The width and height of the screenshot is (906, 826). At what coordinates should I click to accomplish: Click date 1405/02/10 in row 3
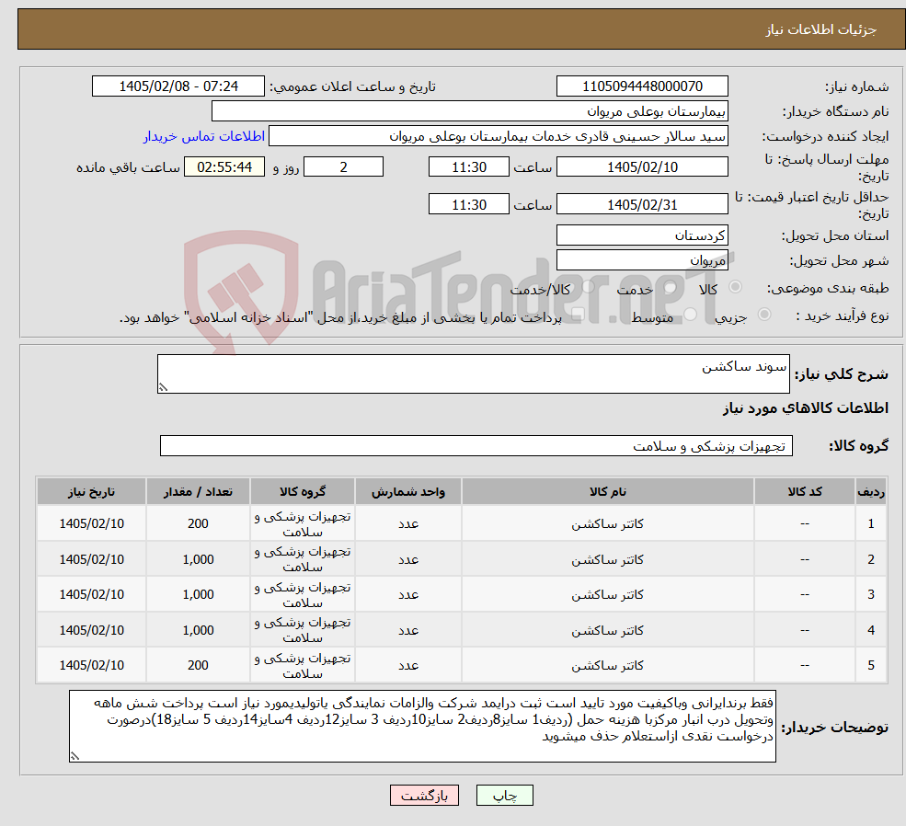click(91, 594)
